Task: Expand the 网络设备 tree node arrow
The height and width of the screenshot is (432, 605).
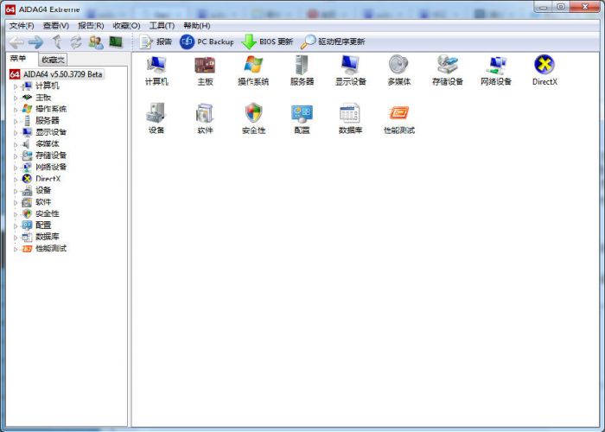Action: (16, 168)
